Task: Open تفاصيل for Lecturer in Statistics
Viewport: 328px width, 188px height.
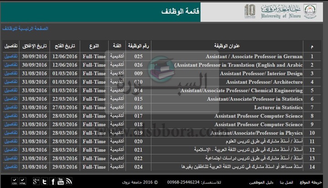Action: tap(11, 107)
